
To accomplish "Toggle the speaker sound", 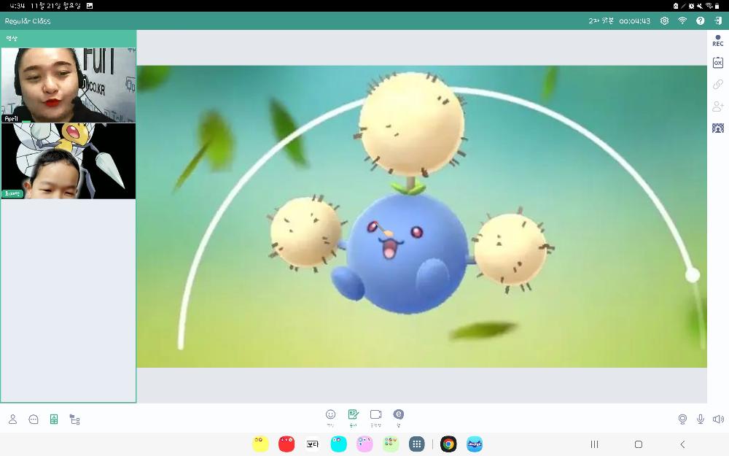I will click(718, 419).
